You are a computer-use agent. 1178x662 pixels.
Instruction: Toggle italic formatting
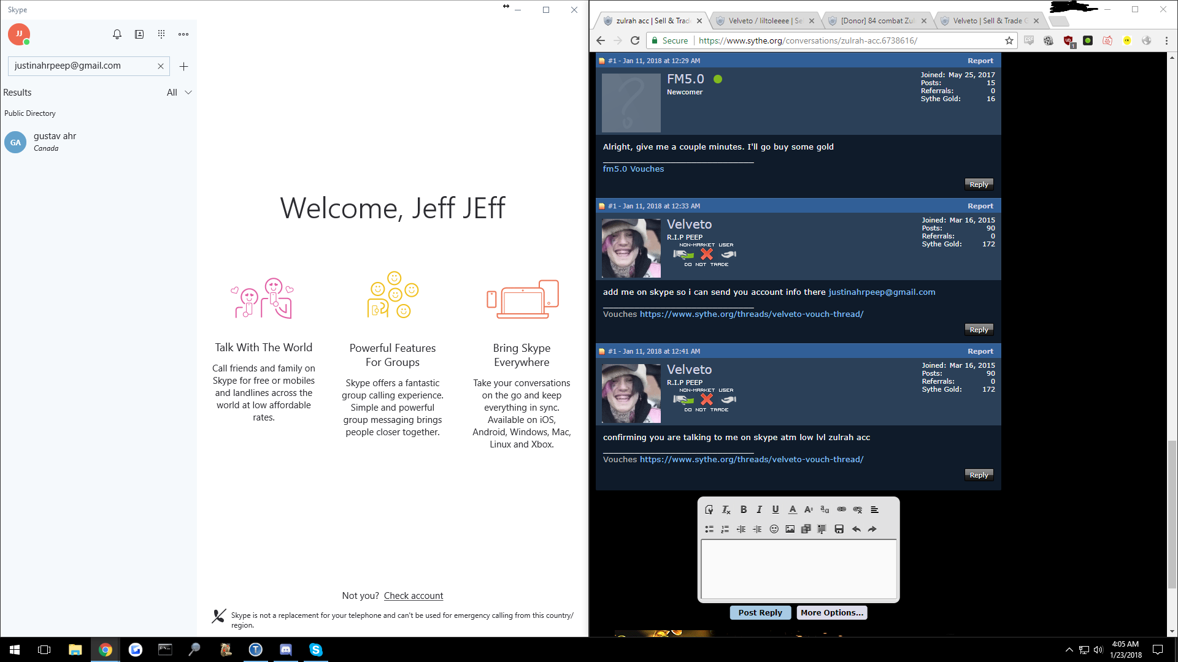point(759,509)
